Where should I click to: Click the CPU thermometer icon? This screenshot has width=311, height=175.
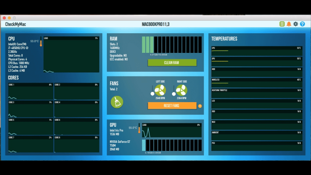click(41, 41)
